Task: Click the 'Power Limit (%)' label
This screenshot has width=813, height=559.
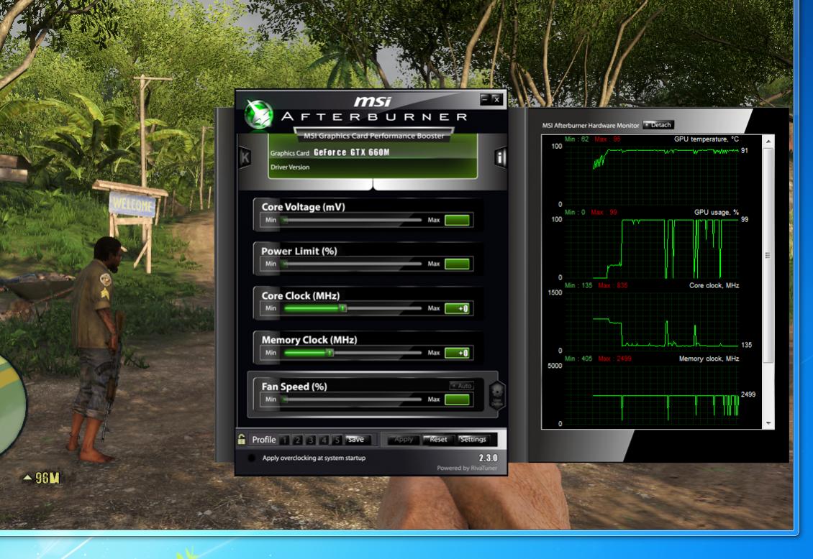Action: click(x=299, y=251)
